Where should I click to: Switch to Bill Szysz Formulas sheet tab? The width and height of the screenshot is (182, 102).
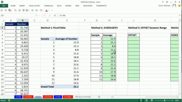point(83,97)
